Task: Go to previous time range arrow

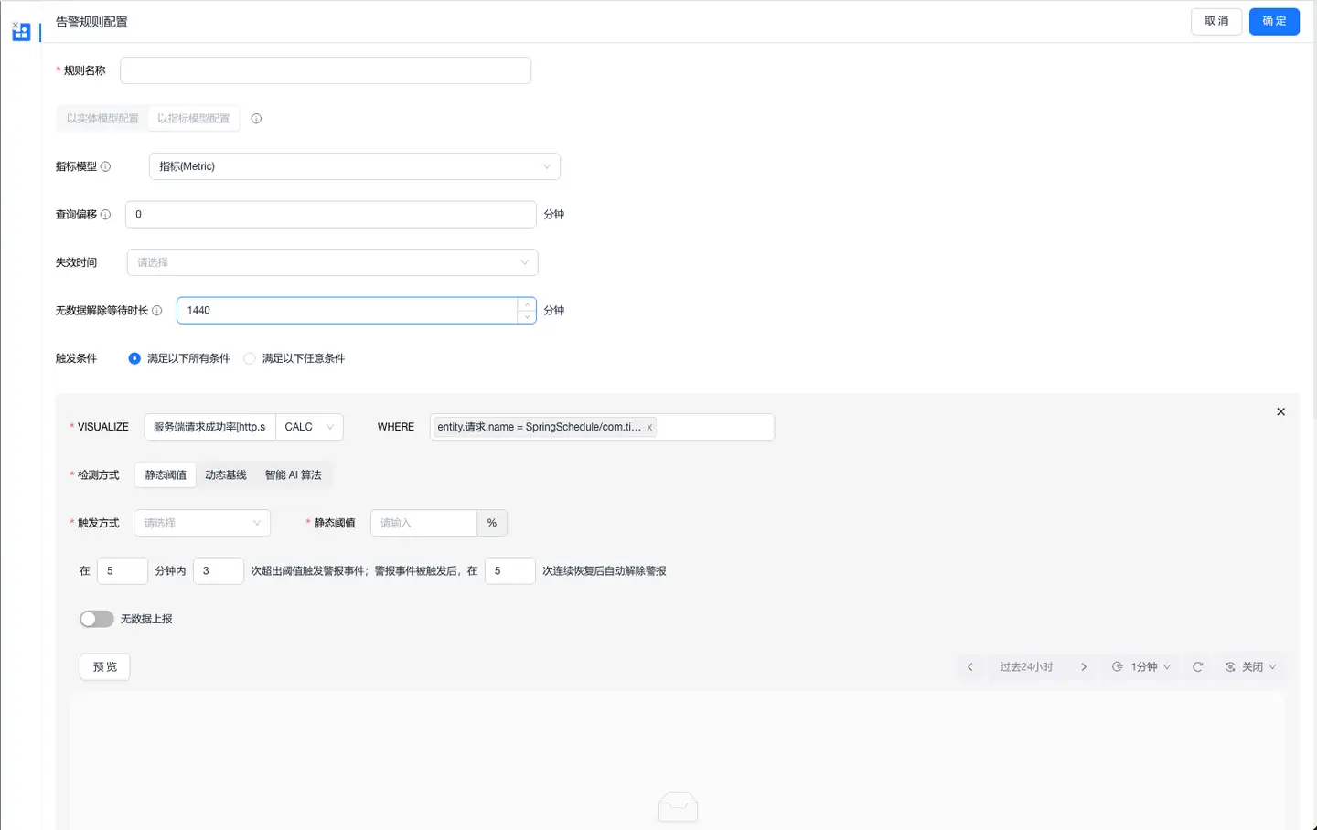Action: [970, 667]
